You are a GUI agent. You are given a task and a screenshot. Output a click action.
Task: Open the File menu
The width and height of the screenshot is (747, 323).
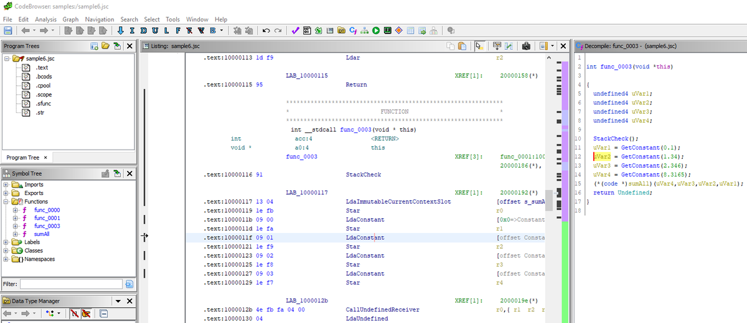(7, 19)
